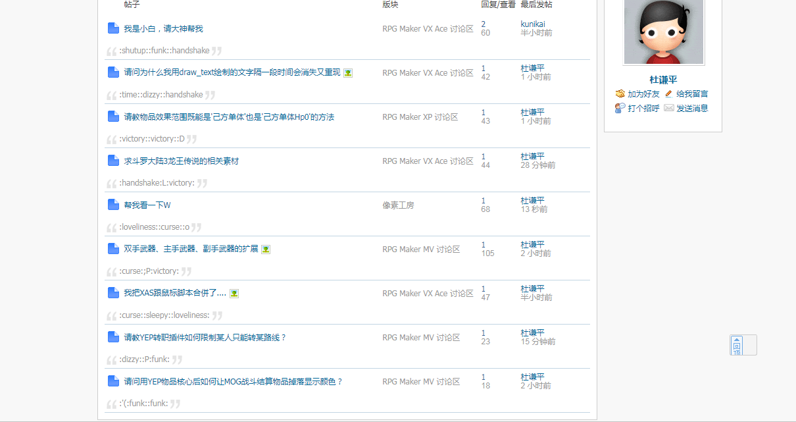The width and height of the screenshot is (796, 422).
Task: Click '发送消息' to send a message
Action: [x=692, y=109]
